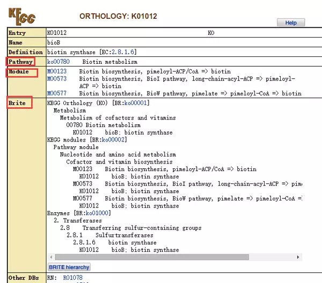Viewport: 322px width, 283px height.
Task: Open the Help button
Action: (x=291, y=23)
